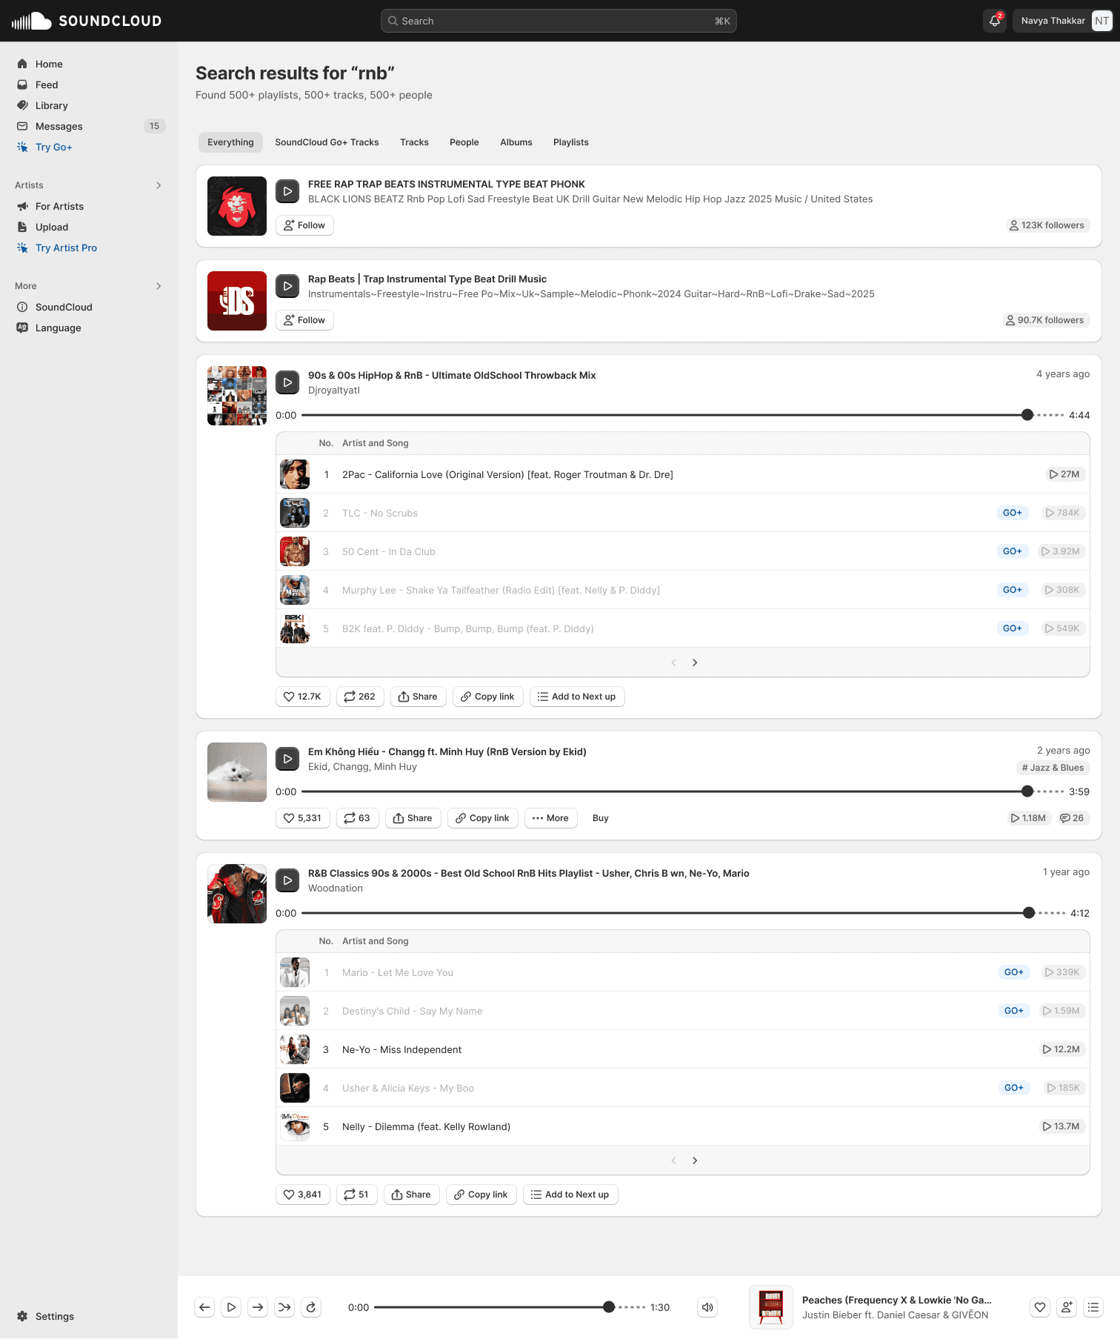Seek in Em Không Hiểu progress bar
This screenshot has width=1120, height=1339.
tap(681, 791)
